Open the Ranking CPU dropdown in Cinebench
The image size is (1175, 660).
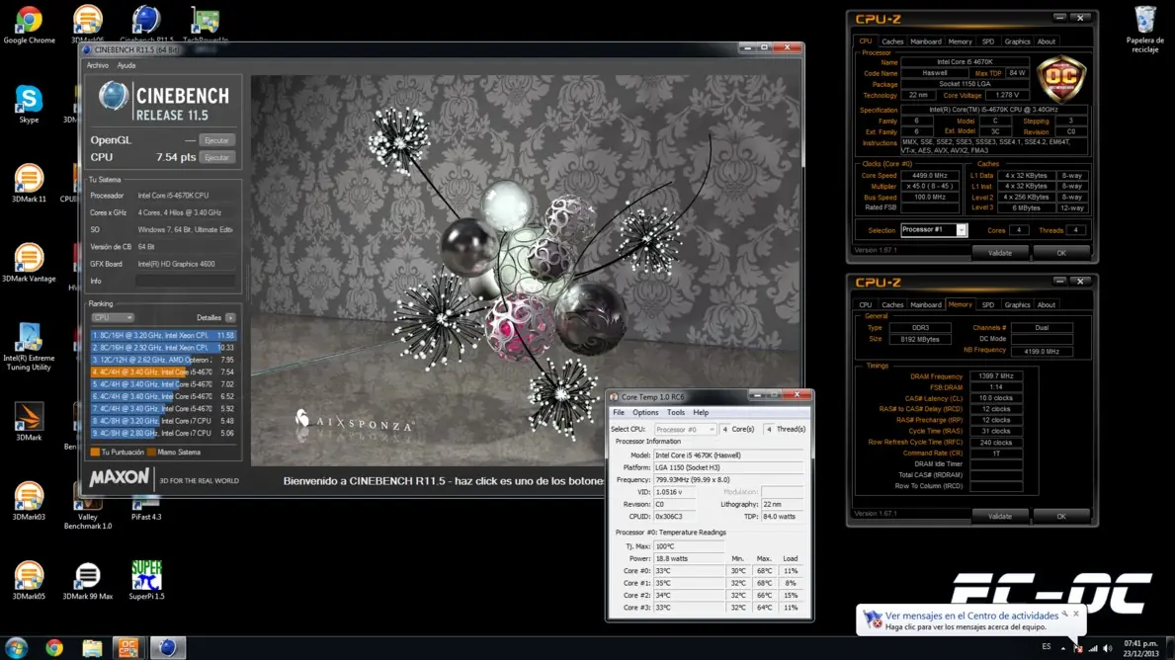click(113, 317)
